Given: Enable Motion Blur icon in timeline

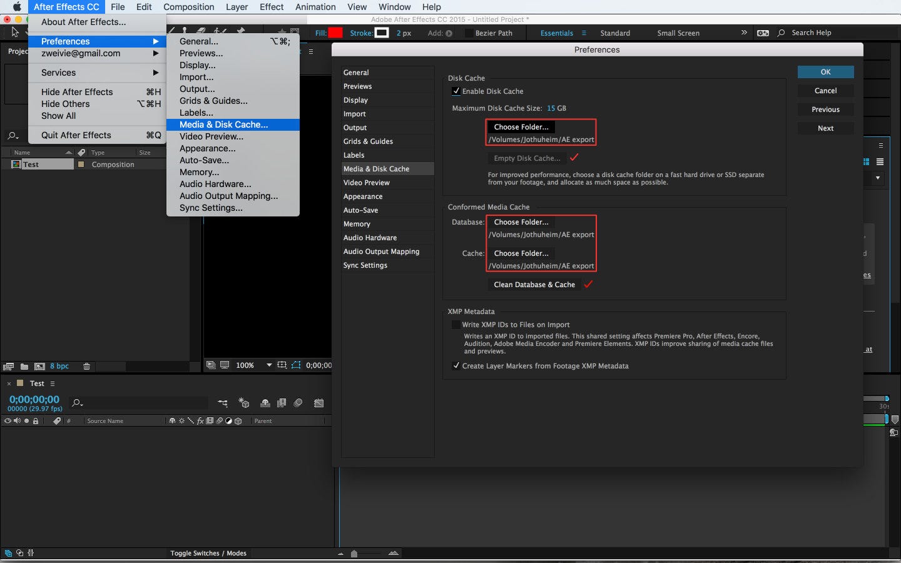Looking at the screenshot, I should pyautogui.click(x=298, y=403).
